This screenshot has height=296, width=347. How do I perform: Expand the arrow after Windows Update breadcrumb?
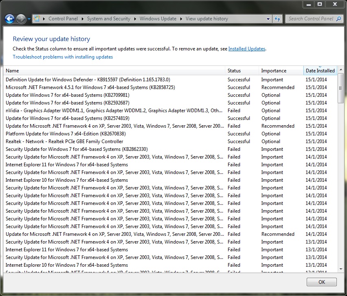[181, 19]
